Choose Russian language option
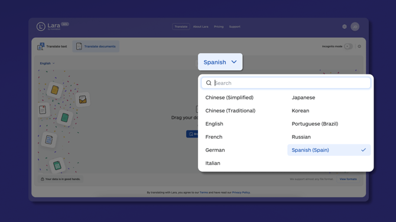The width and height of the screenshot is (396, 222). [301, 137]
